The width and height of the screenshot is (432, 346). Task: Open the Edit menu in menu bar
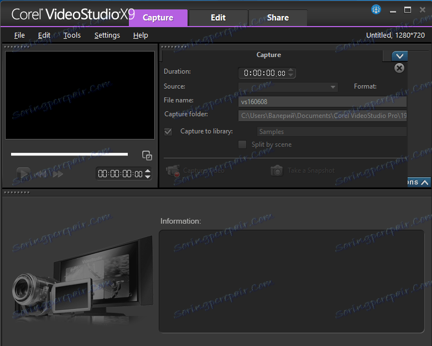coord(44,35)
